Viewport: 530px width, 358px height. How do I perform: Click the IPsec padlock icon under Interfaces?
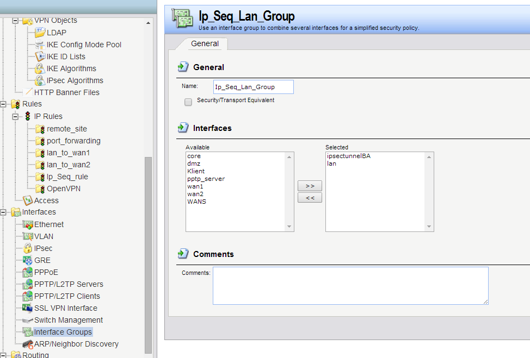[28, 248]
